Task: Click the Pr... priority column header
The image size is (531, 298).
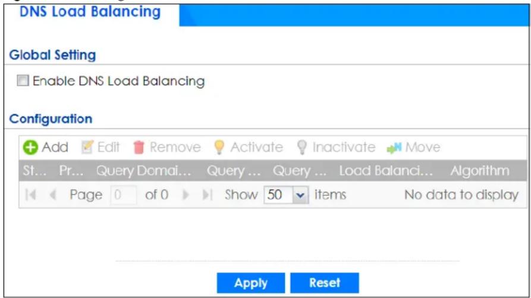Action: click(71, 171)
